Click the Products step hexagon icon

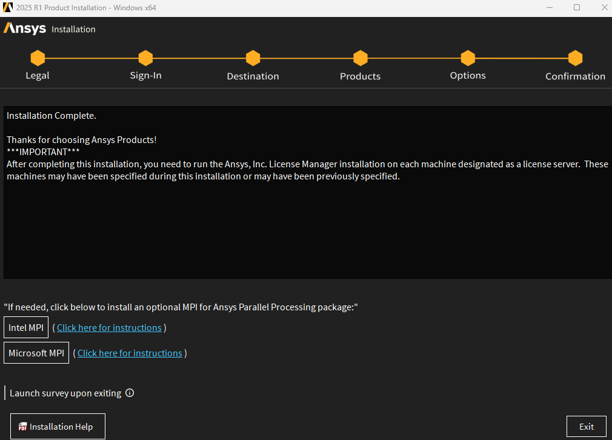coord(361,58)
